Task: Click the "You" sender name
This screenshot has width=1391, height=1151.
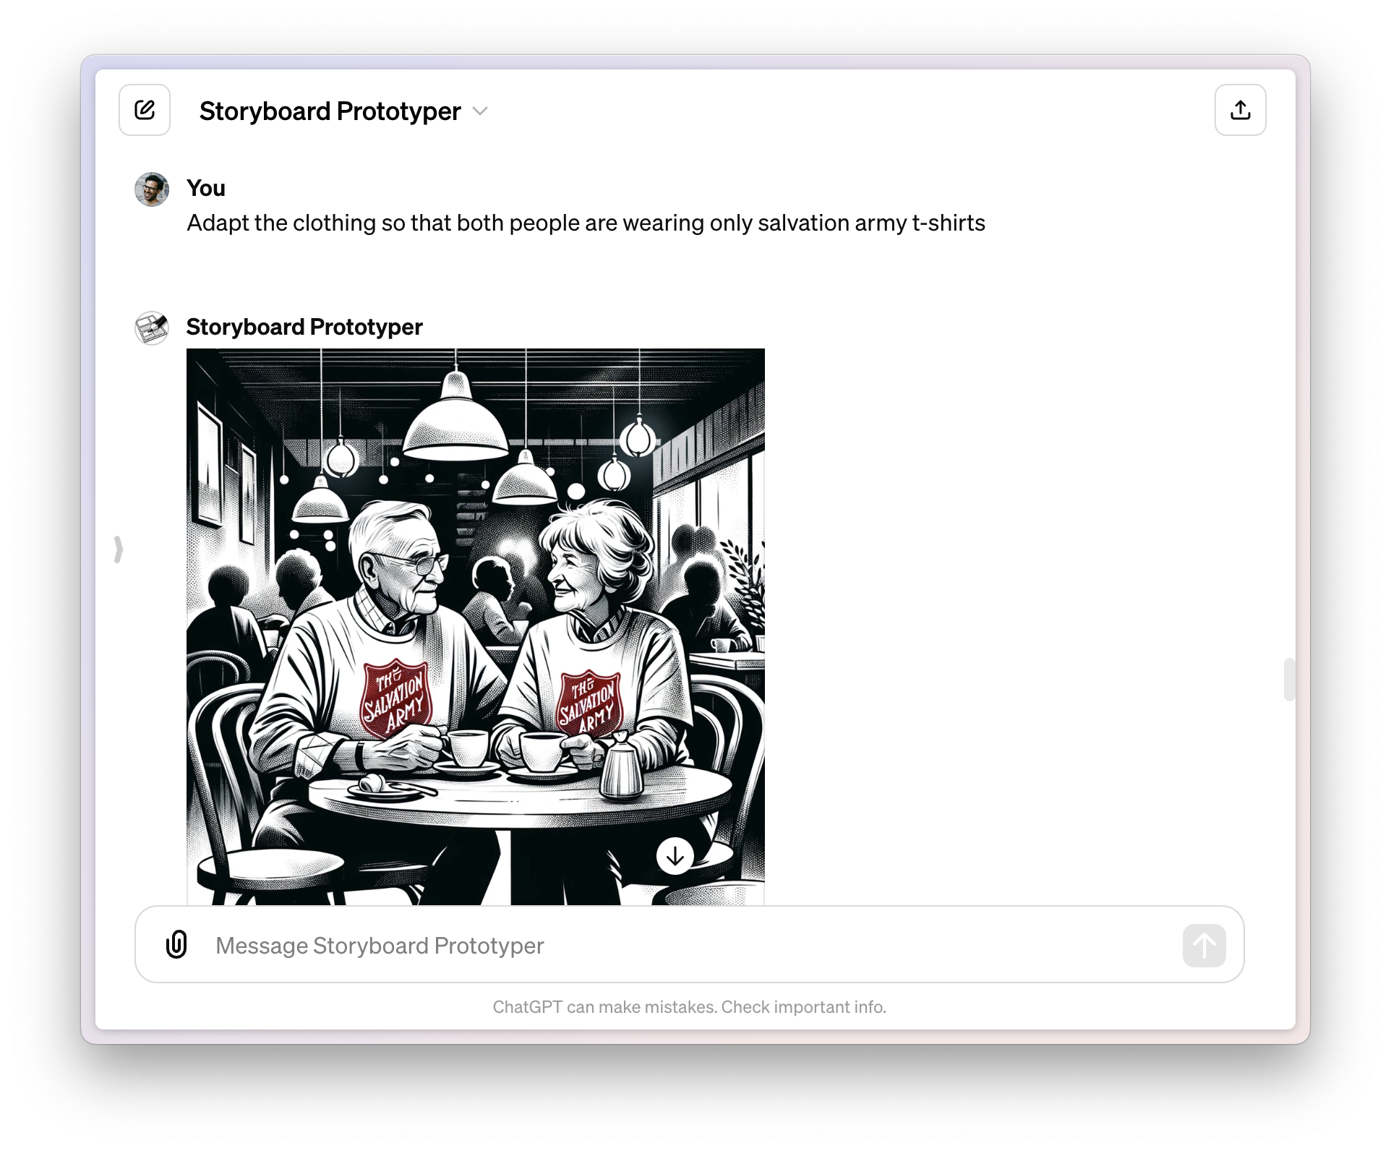Action: pos(206,188)
